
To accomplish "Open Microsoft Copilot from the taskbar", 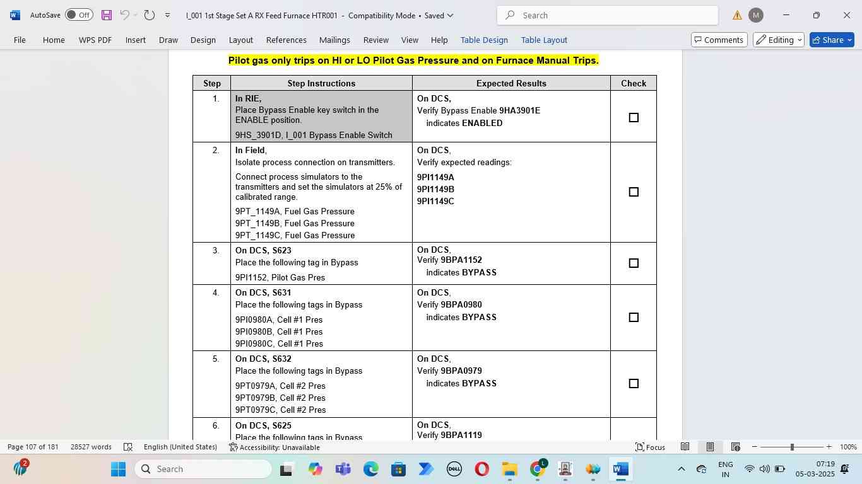I will pyautogui.click(x=315, y=469).
